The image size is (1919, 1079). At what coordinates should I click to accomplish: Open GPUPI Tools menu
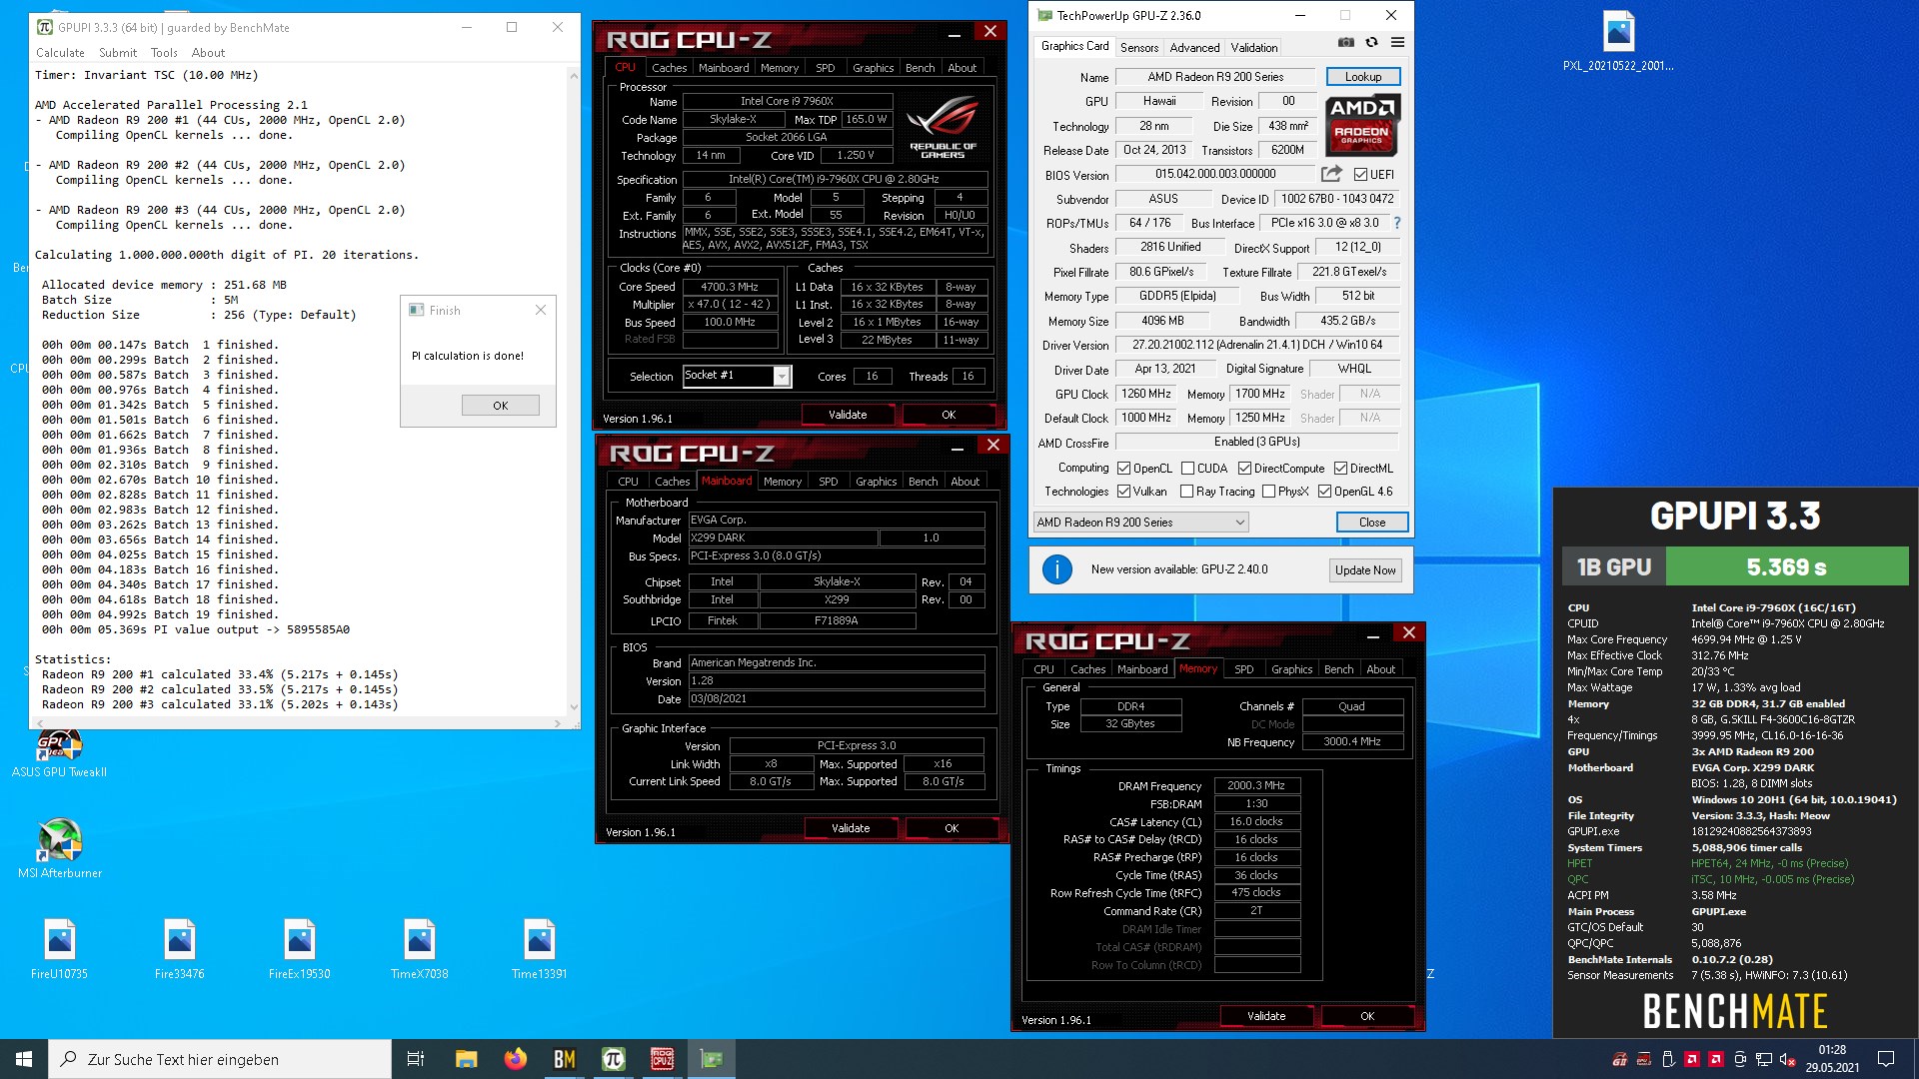[164, 53]
